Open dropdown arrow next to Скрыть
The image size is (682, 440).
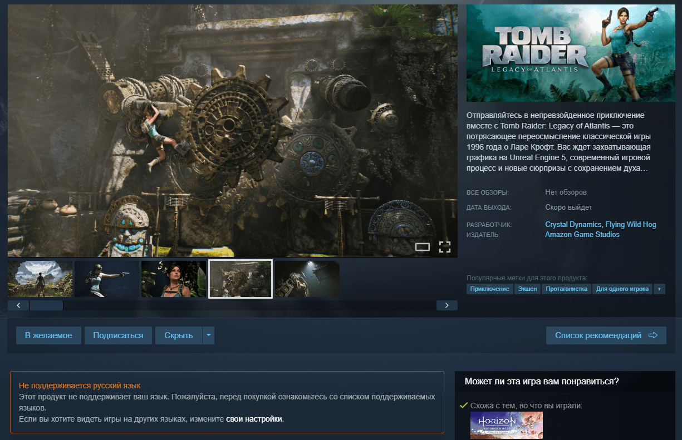pyautogui.click(x=208, y=335)
